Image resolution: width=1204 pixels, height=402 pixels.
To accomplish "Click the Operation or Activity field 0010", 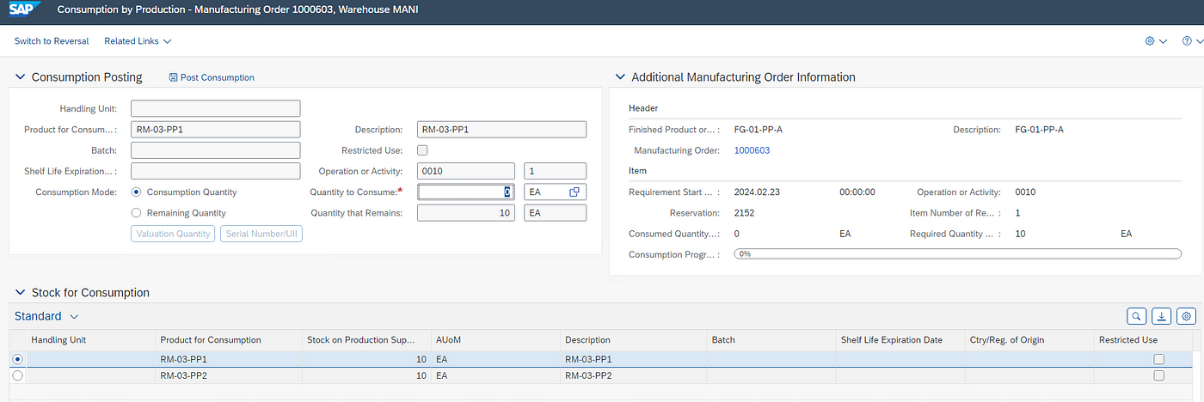I will (x=466, y=171).
